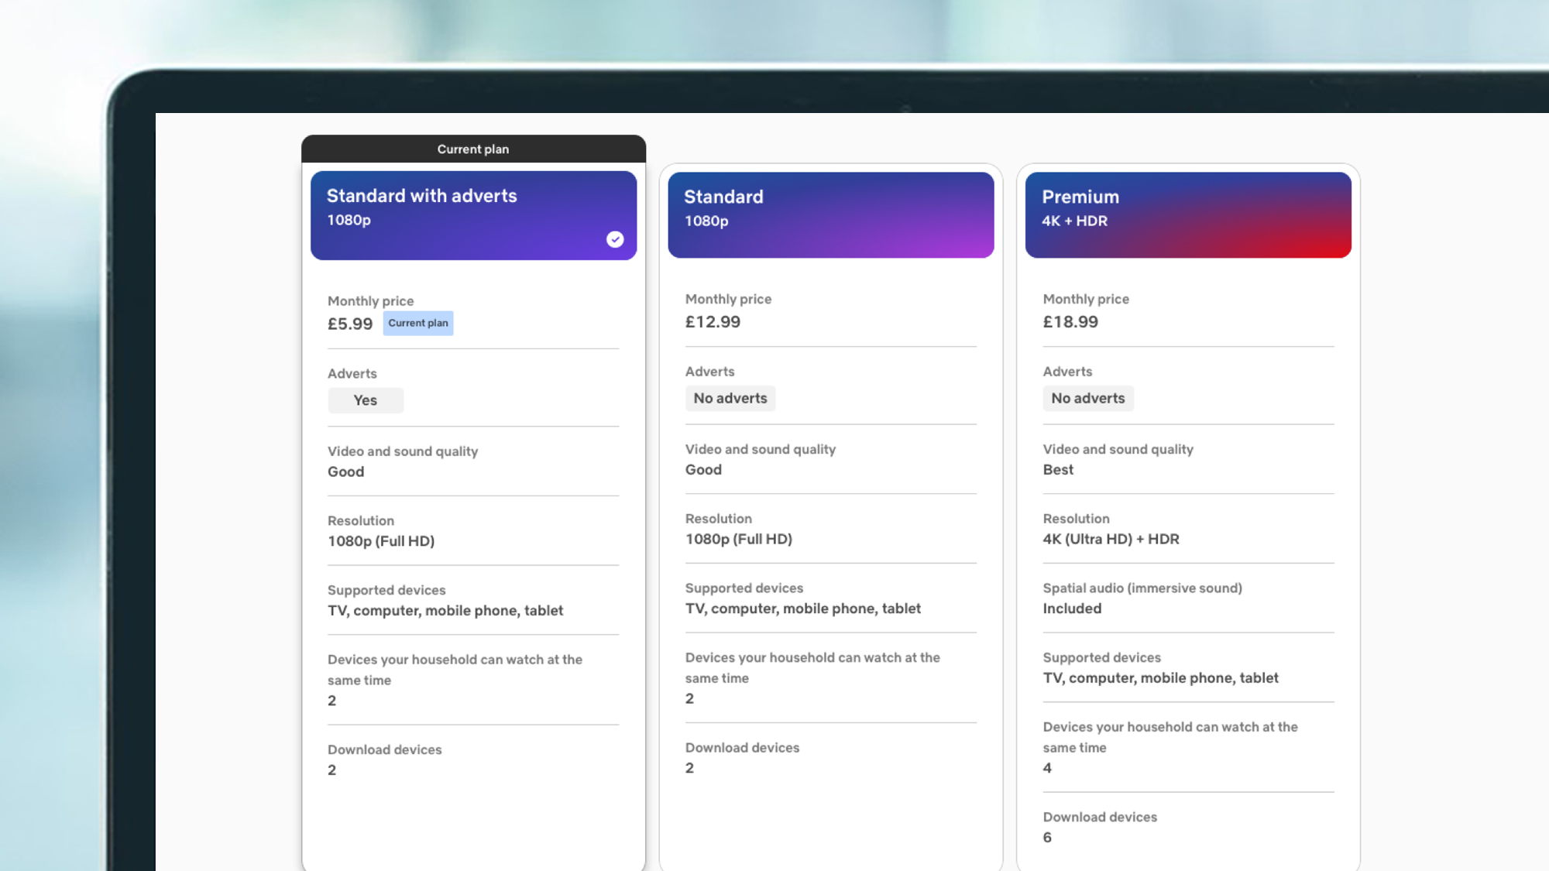Click the Best video quality value

[x=1058, y=469]
